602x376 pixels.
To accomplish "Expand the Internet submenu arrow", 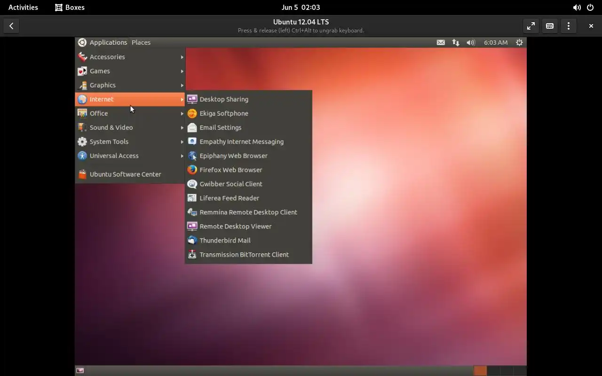I will coord(182,99).
